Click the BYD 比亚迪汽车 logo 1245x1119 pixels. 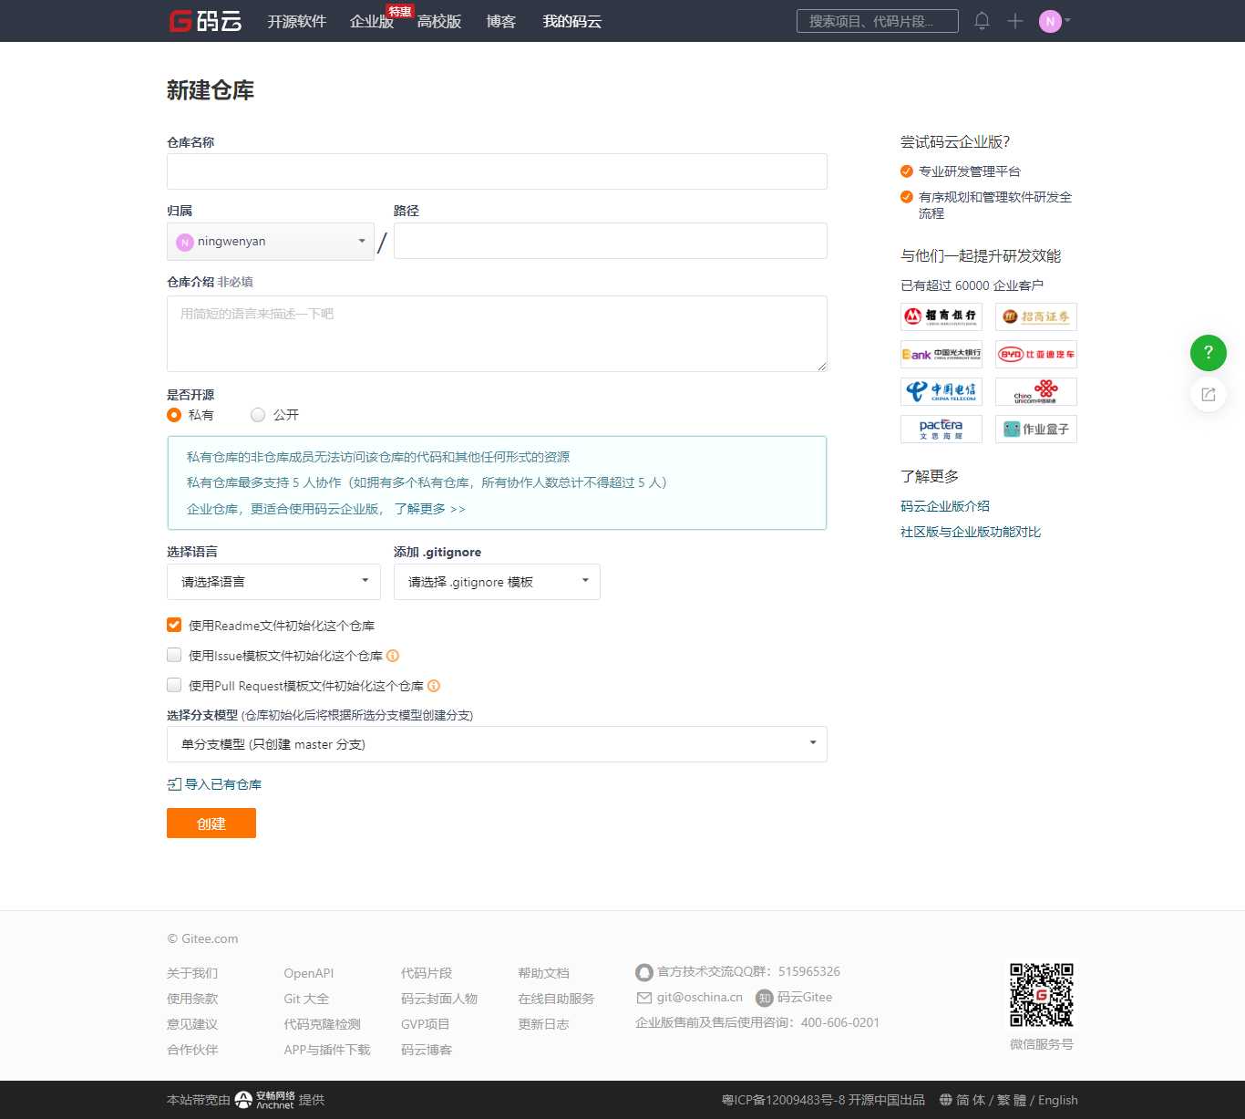click(x=1036, y=354)
